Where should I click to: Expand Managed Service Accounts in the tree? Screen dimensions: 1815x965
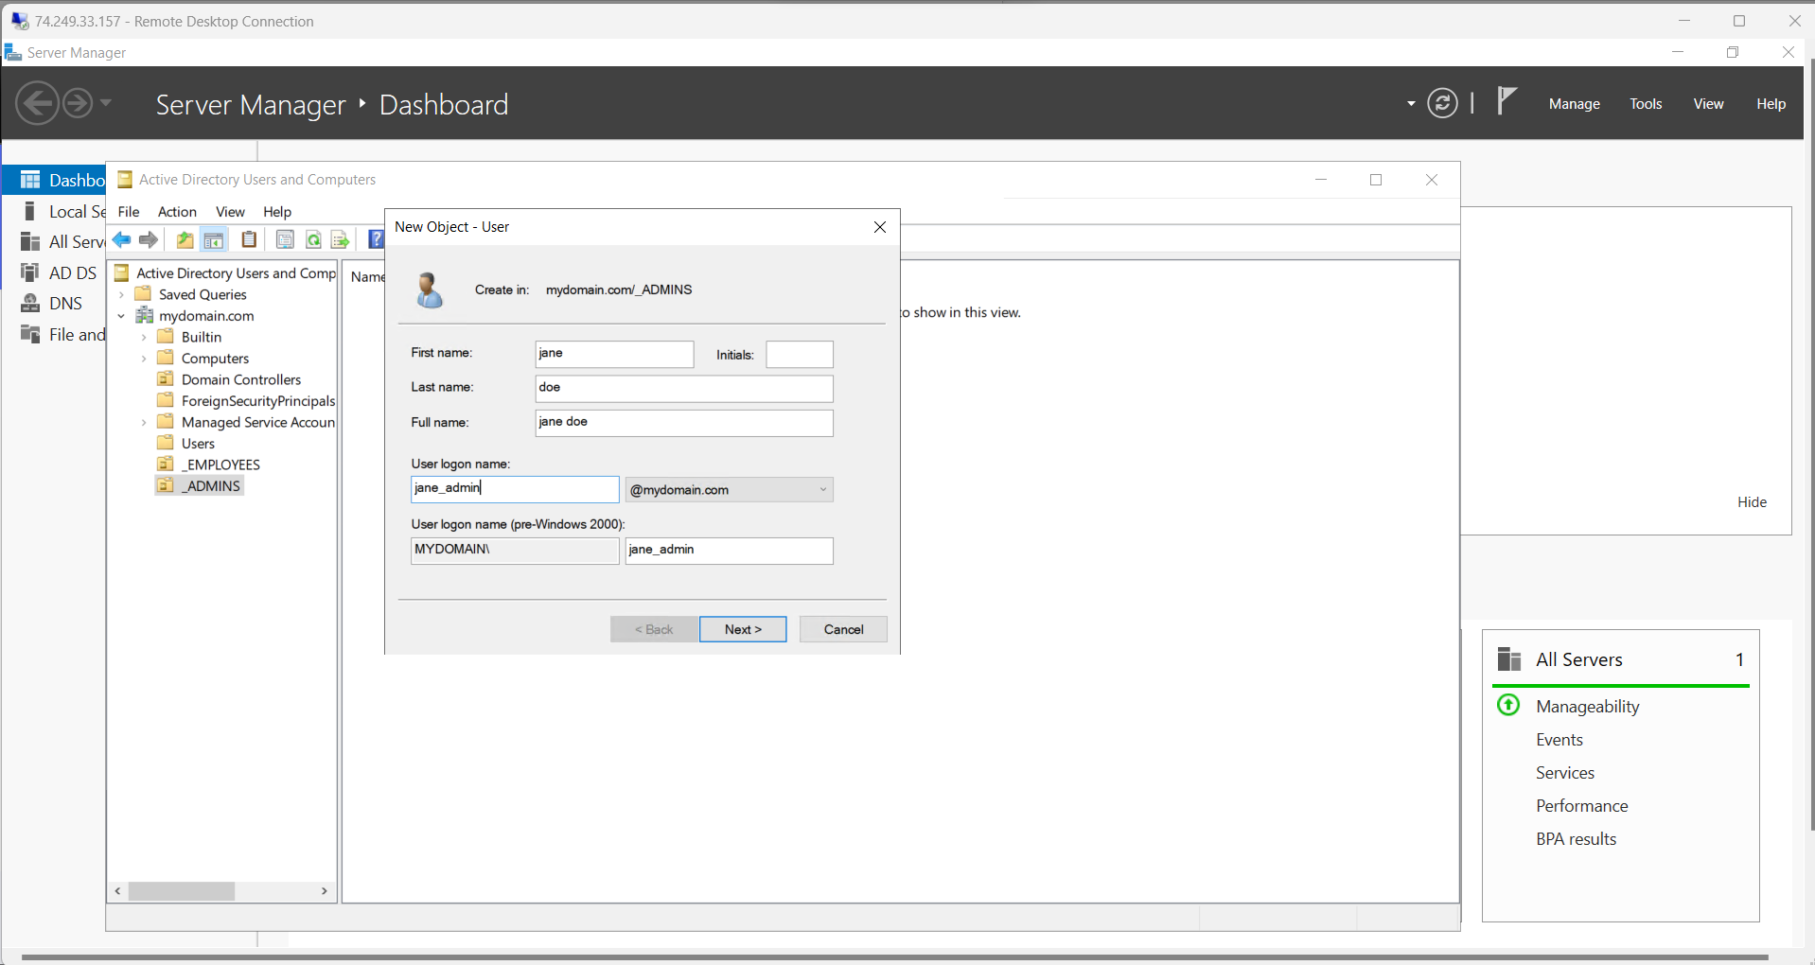144,421
